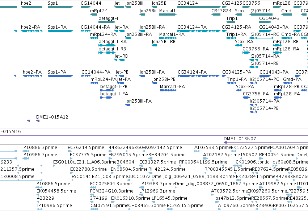This screenshot has height=211, width=308.
Task: Click the AT09760.5prime EST label
Action: tap(236, 206)
